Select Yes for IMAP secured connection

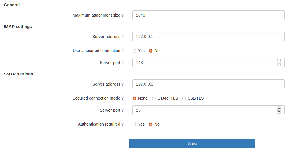coord(134,51)
